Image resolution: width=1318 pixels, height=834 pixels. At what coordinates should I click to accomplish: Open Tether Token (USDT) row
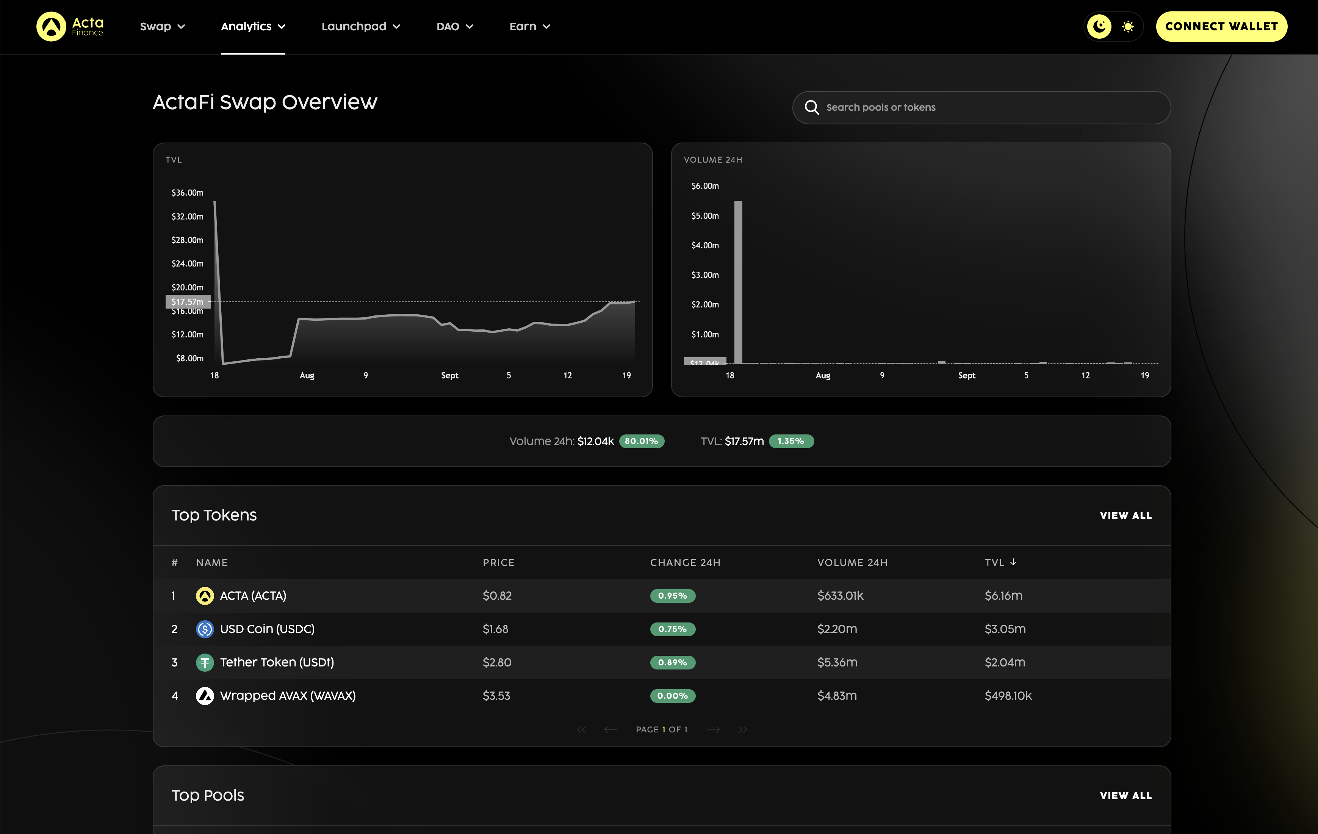coord(662,662)
